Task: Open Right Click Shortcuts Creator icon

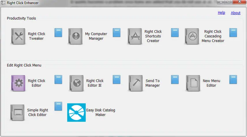Action: [x=135, y=36]
